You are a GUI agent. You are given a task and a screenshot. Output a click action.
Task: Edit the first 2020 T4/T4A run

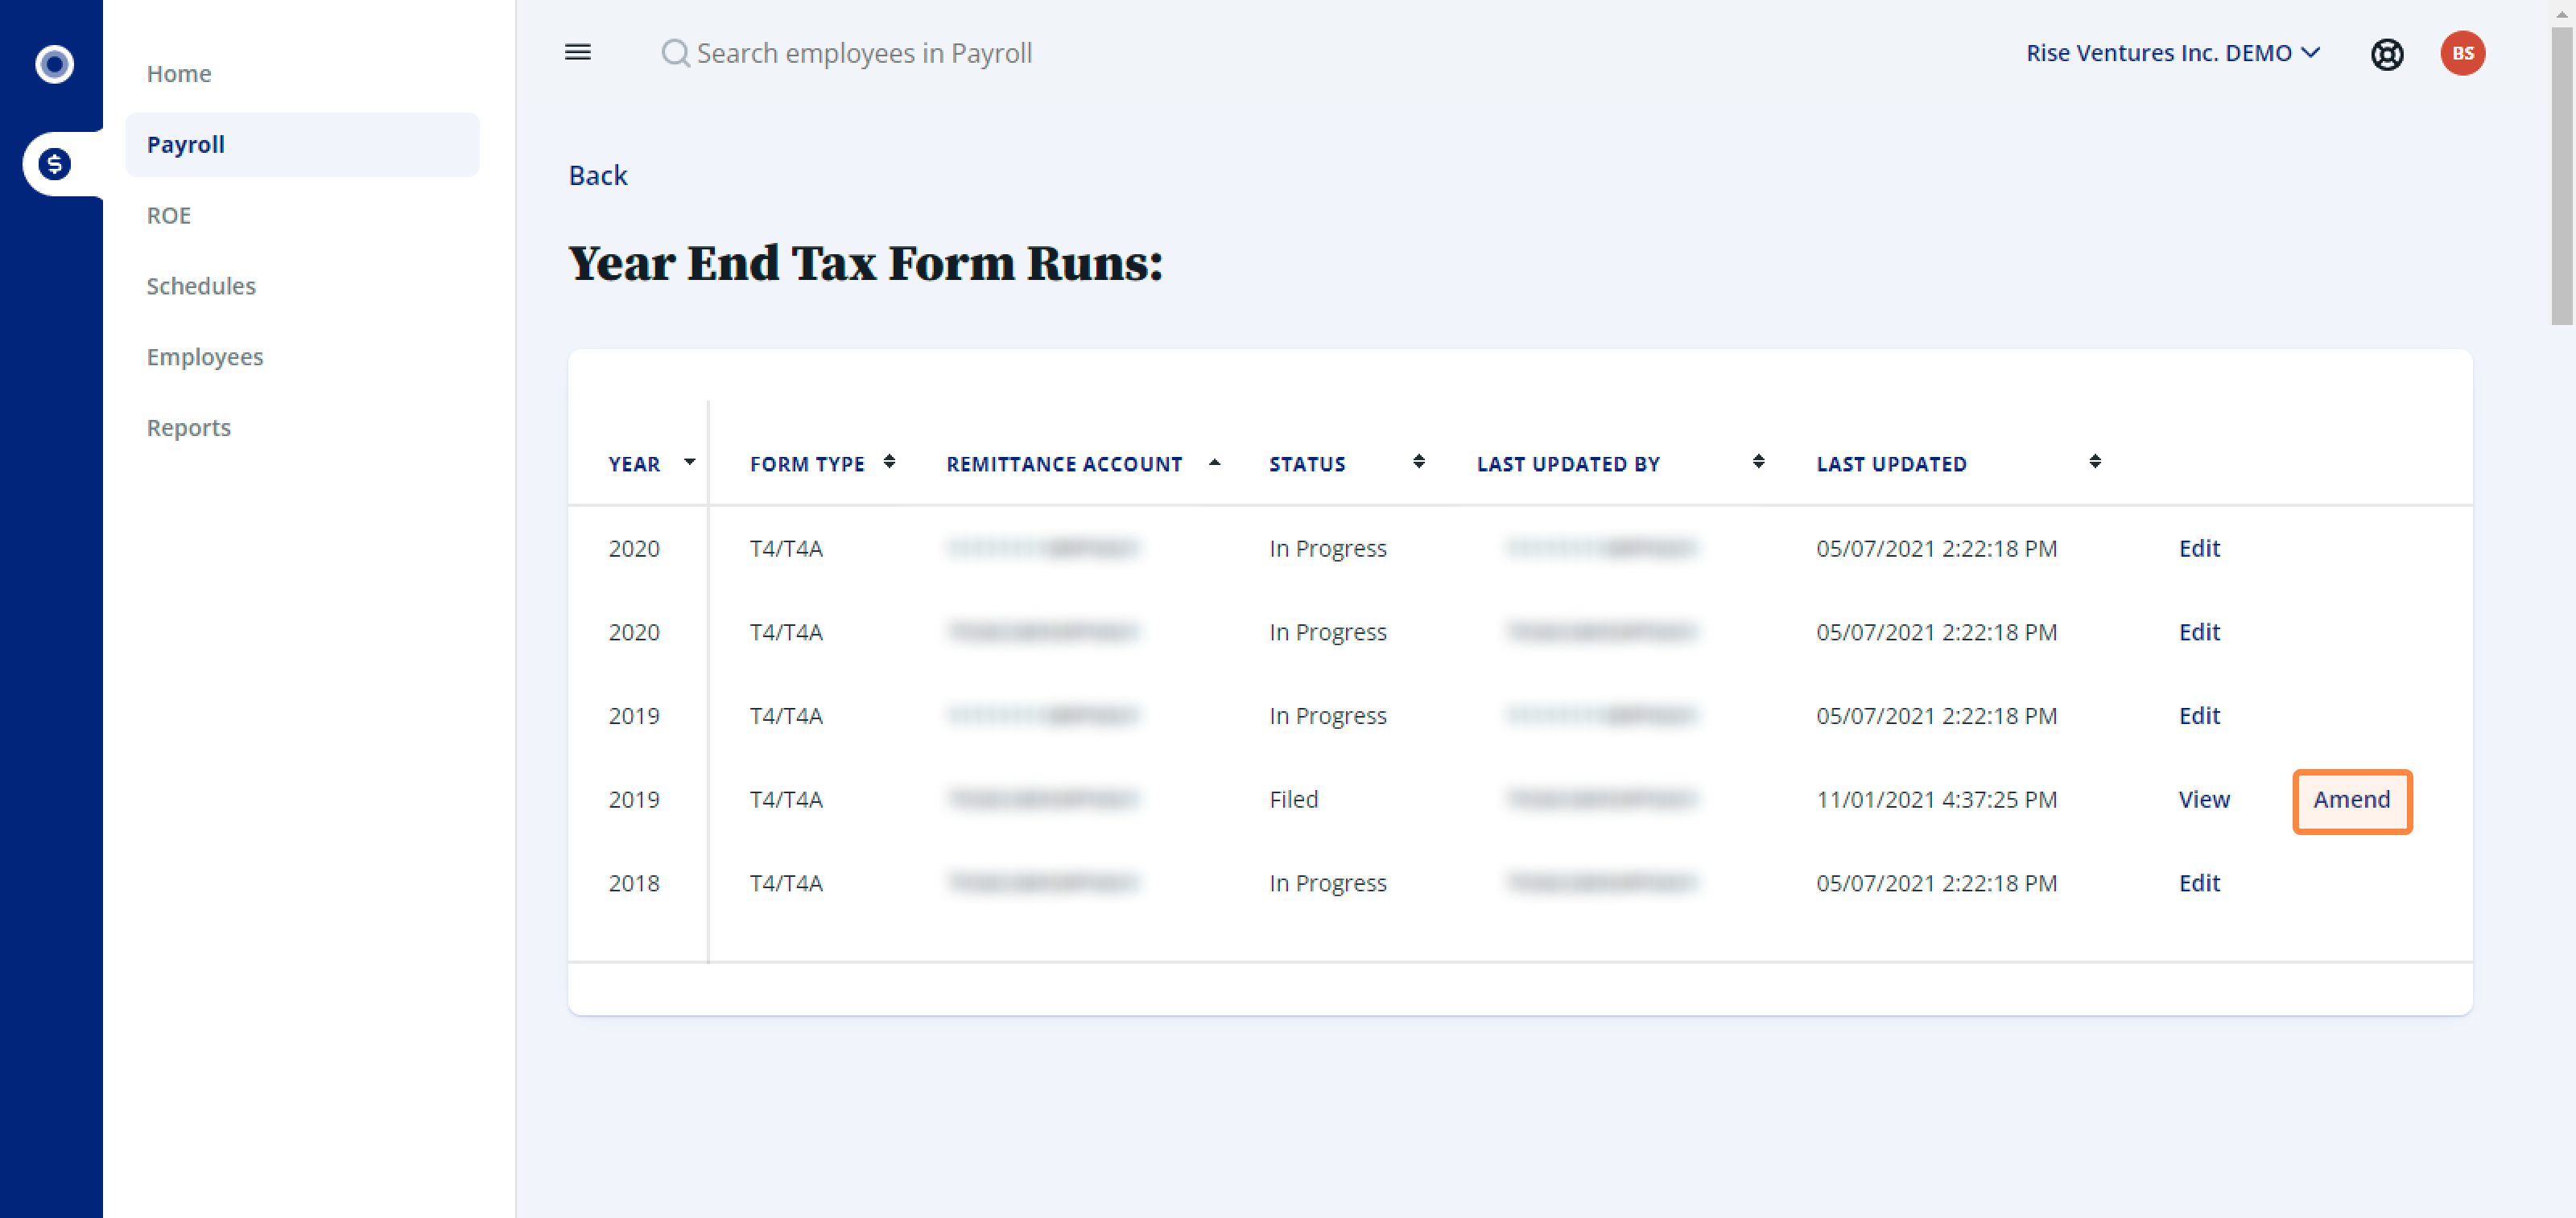coord(2199,549)
